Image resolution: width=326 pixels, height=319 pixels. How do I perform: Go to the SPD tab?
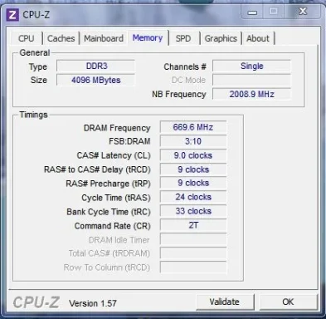(x=183, y=38)
